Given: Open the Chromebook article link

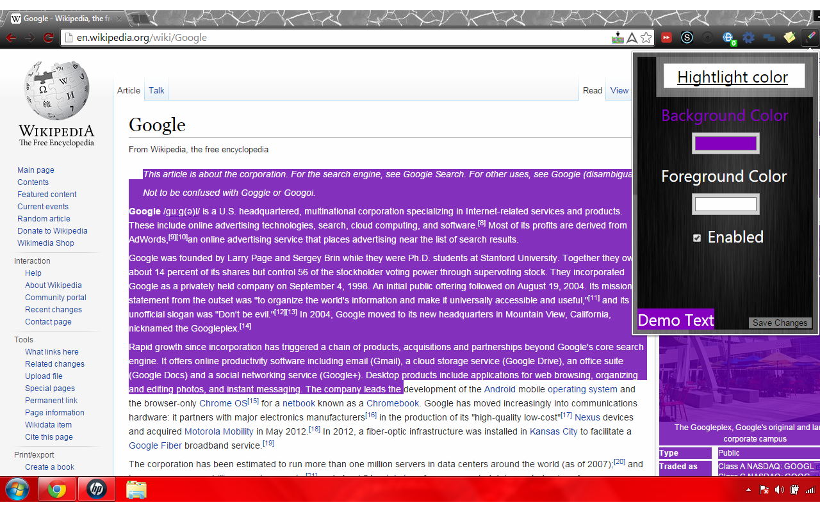Looking at the screenshot, I should [x=393, y=403].
